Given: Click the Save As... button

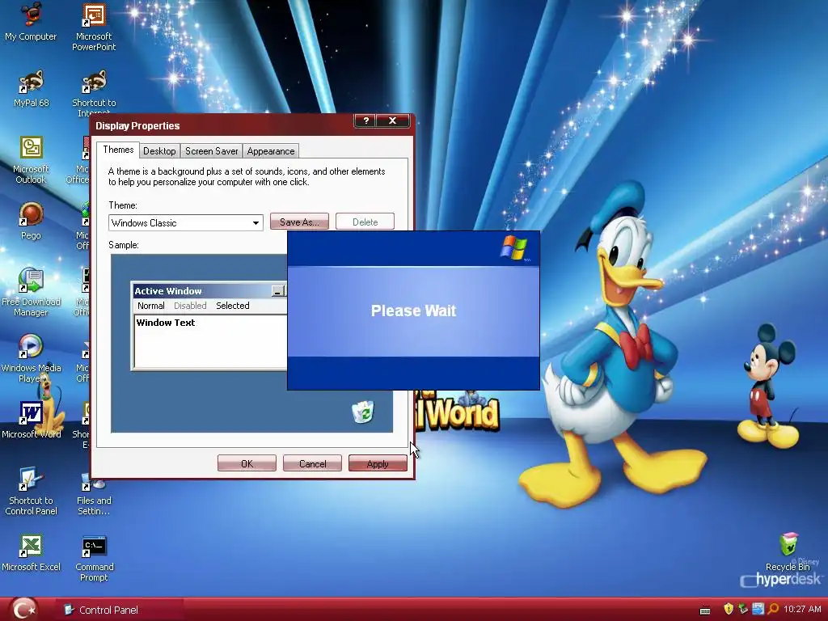Looking at the screenshot, I should [x=299, y=222].
